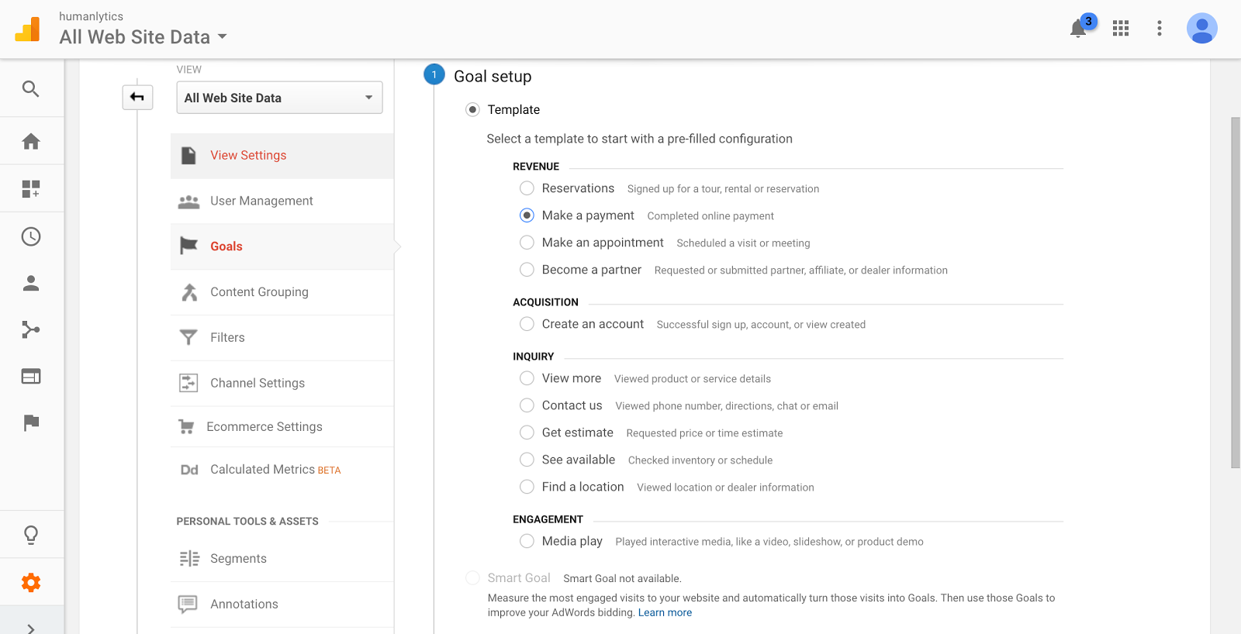The image size is (1241, 634).
Task: Open Goals in the view menu
Action: [x=226, y=246]
